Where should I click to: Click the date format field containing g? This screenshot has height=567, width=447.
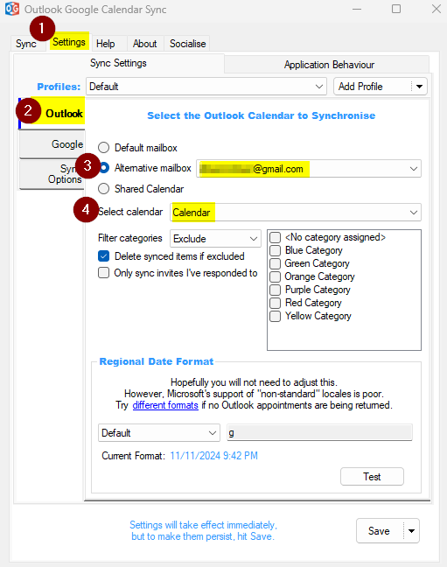319,432
